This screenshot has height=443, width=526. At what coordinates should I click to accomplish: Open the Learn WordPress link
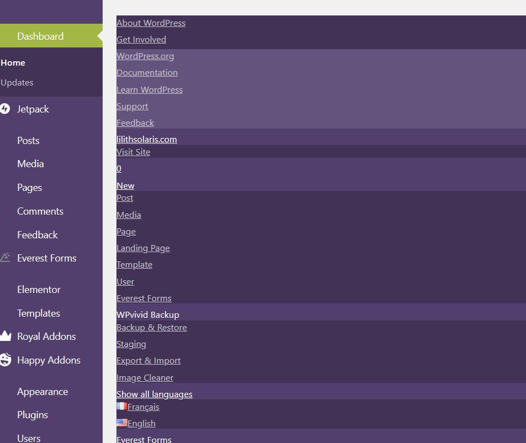tap(150, 89)
